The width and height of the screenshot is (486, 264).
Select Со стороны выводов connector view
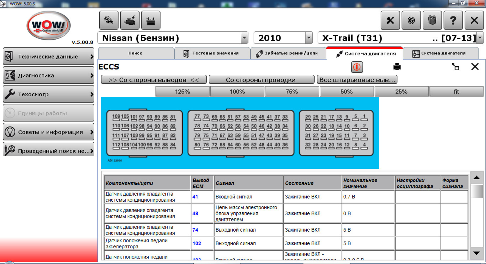(x=154, y=80)
